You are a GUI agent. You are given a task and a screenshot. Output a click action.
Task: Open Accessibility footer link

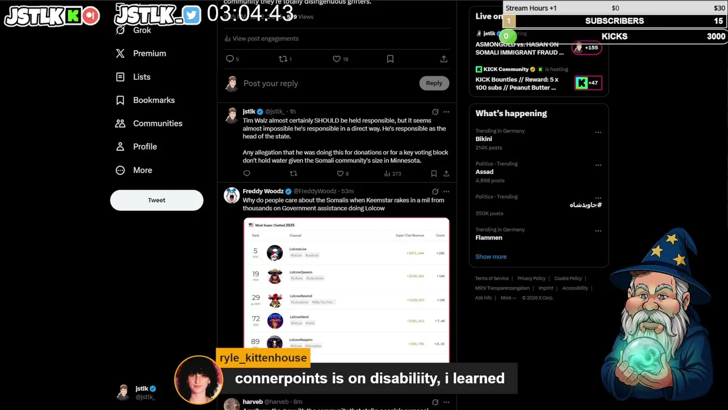[575, 288]
